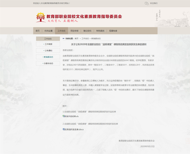The width and height of the screenshot is (190, 154).
Task: Select the 工作动态 navigation tab
Action: [x=62, y=31]
